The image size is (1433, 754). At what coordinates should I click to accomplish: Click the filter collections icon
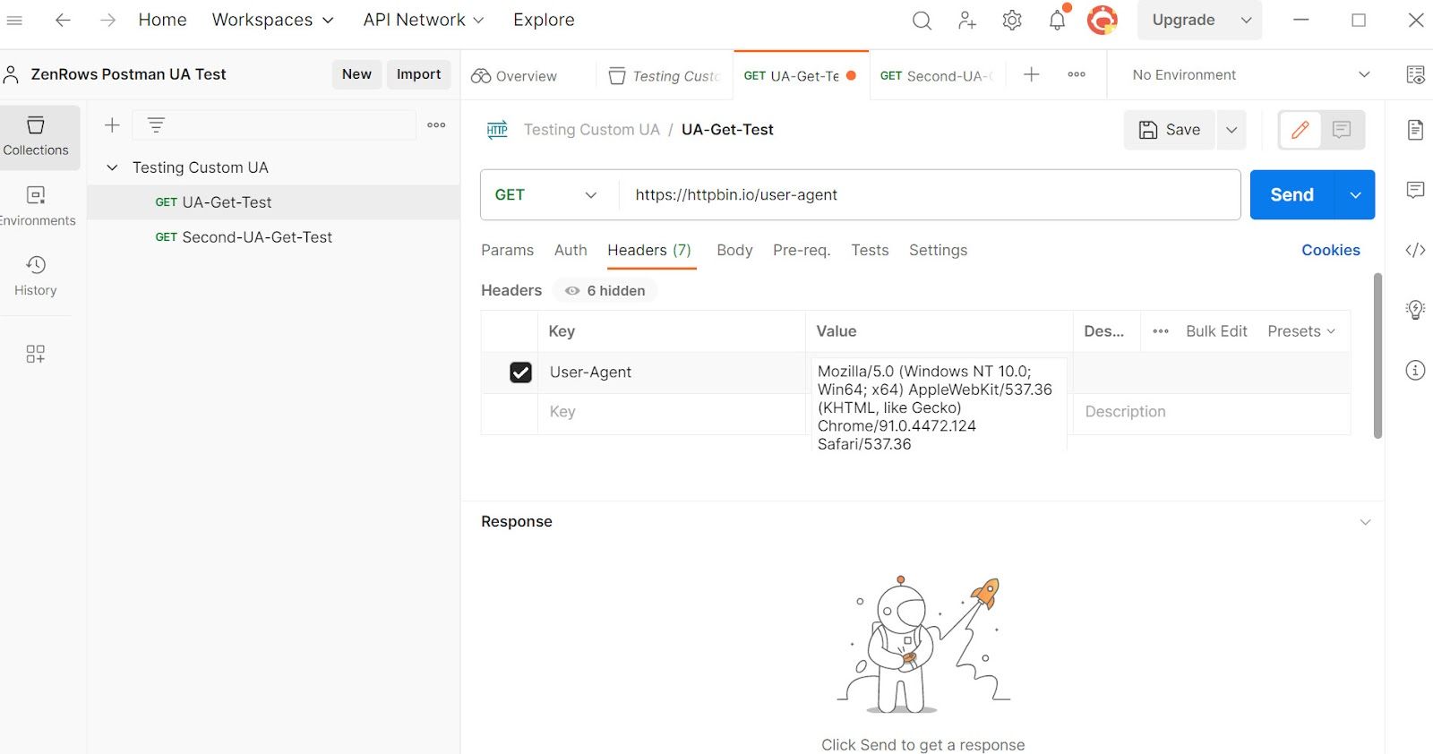coord(156,125)
